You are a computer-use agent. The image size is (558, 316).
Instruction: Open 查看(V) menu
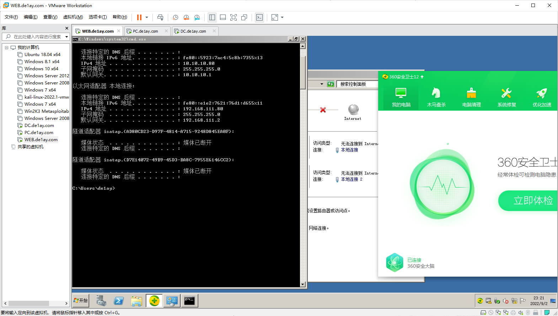click(x=50, y=17)
